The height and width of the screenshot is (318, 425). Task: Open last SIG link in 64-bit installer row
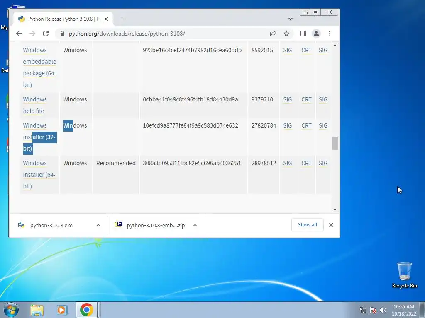point(323,163)
